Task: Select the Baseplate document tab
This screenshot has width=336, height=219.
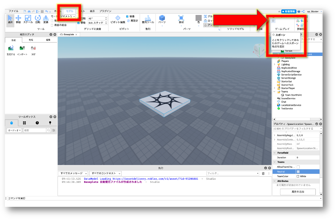Action: 68,34
